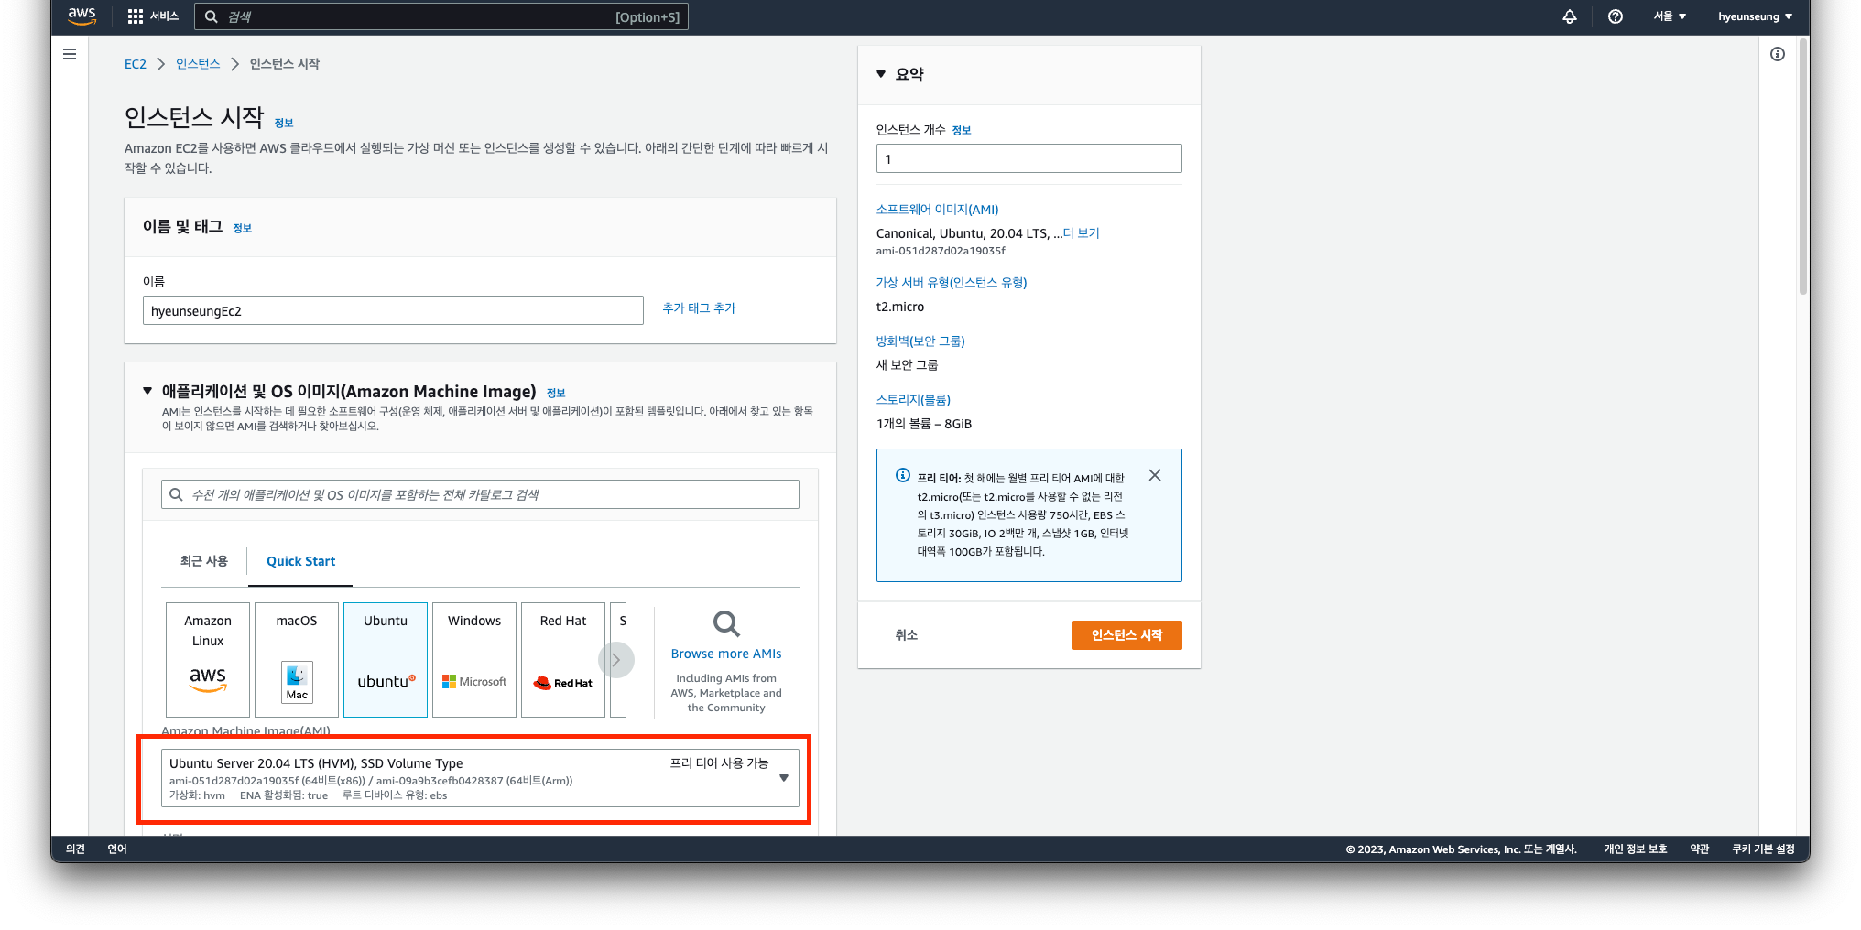Click the page vertical scrollbar
1861x930 pixels.
(x=1802, y=167)
